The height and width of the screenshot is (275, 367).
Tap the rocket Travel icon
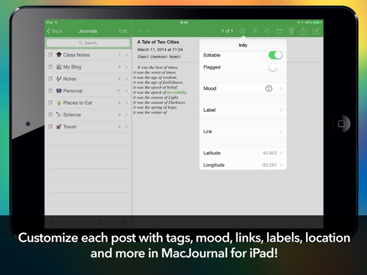click(x=59, y=127)
